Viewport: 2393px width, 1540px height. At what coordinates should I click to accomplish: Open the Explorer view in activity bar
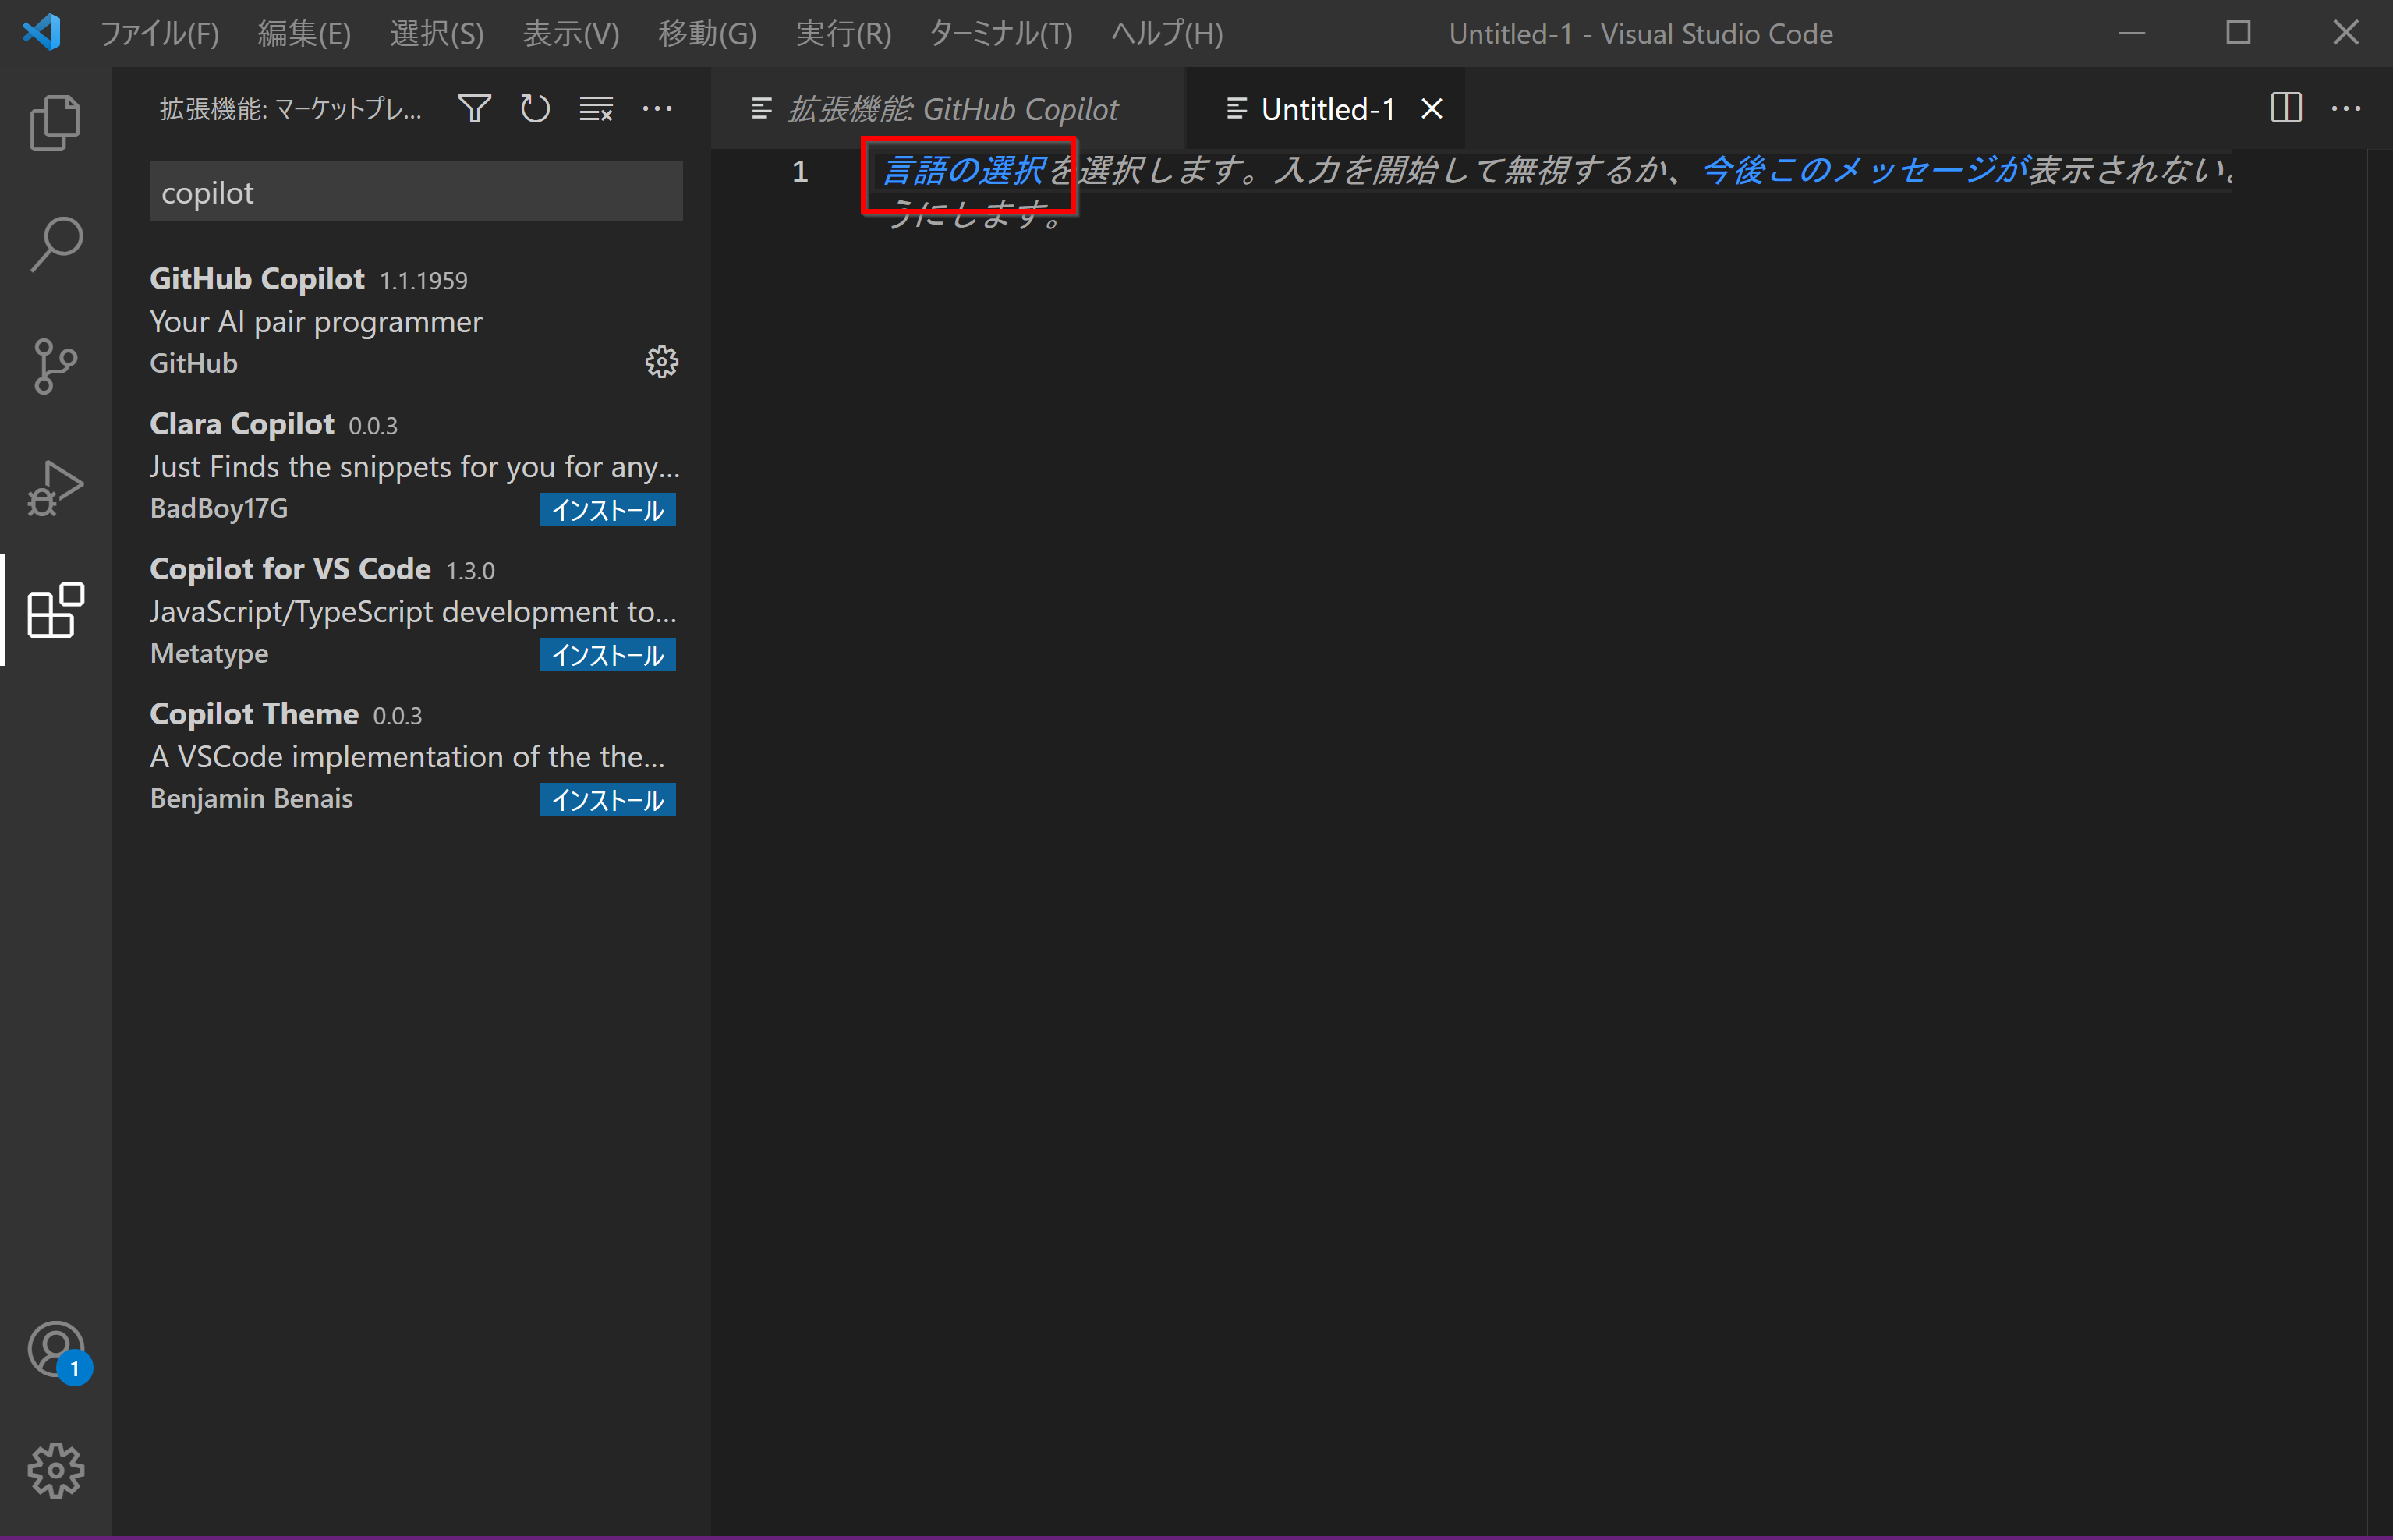point(56,123)
